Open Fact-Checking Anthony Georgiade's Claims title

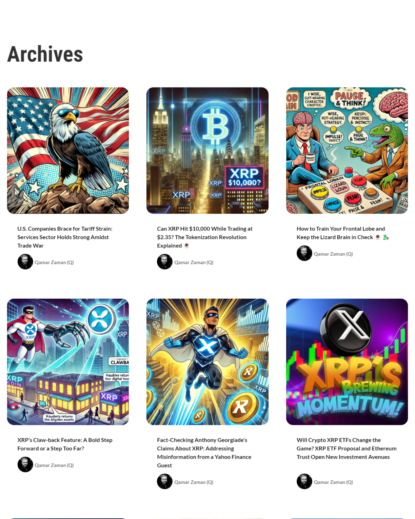tap(204, 453)
